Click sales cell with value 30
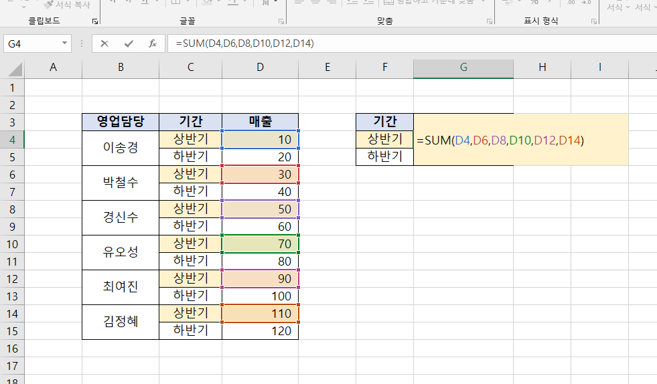 coord(261,174)
